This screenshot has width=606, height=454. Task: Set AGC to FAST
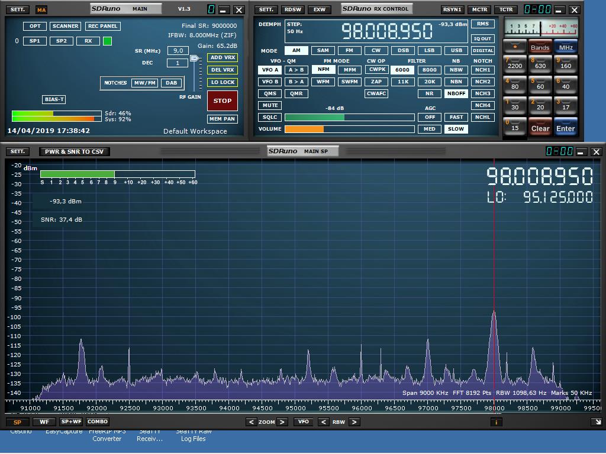(x=456, y=117)
